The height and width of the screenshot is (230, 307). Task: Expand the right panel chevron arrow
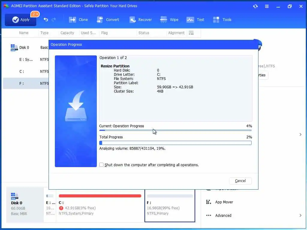coord(300,134)
